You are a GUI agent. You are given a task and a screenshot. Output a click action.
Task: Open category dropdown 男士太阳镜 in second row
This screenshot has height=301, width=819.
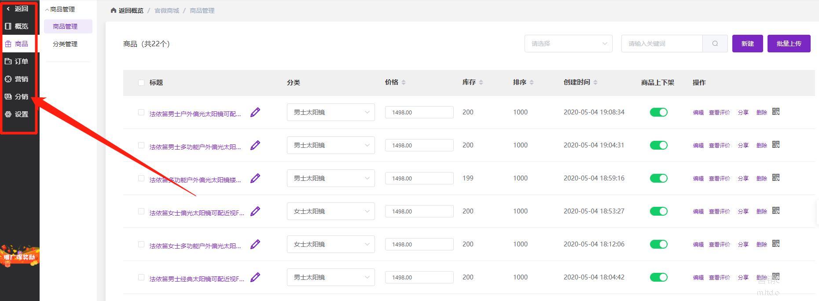[331, 145]
